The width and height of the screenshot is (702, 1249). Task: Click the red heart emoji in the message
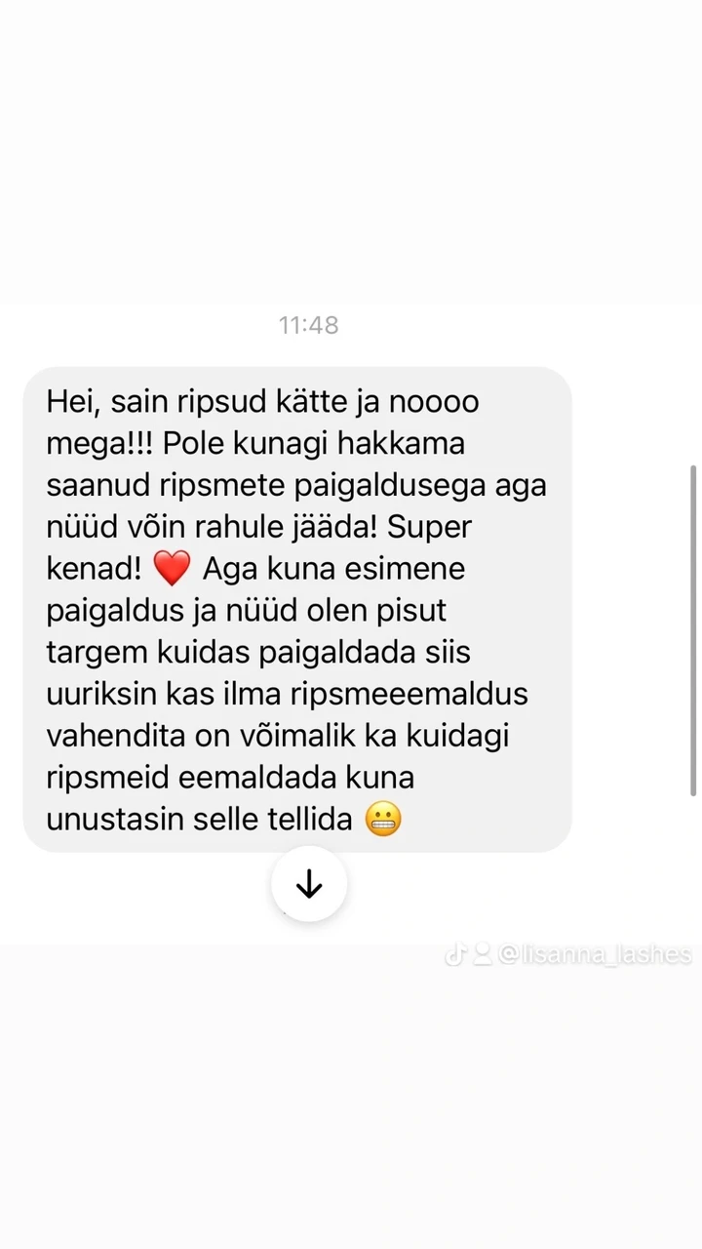pyautogui.click(x=173, y=569)
